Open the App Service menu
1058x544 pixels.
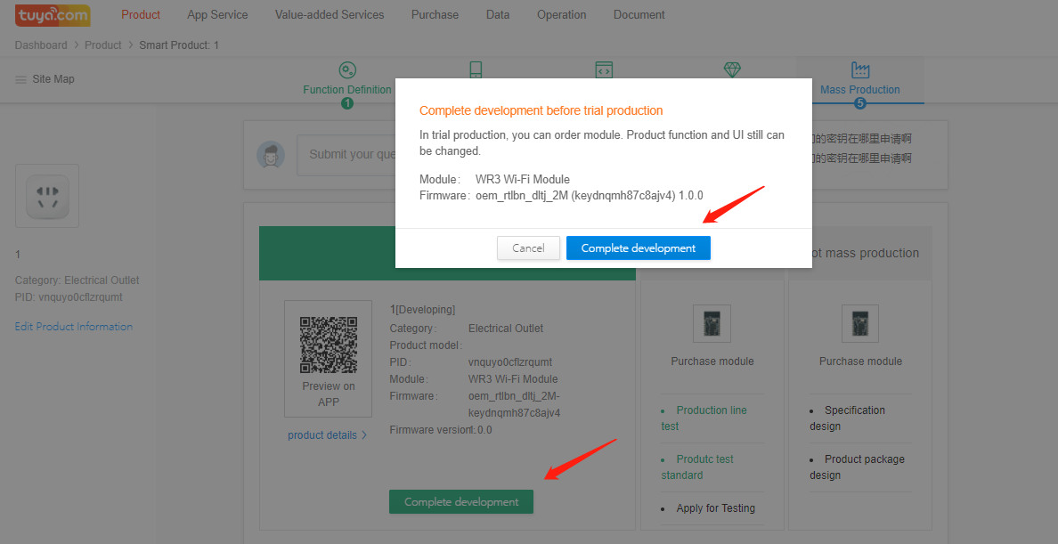217,15
